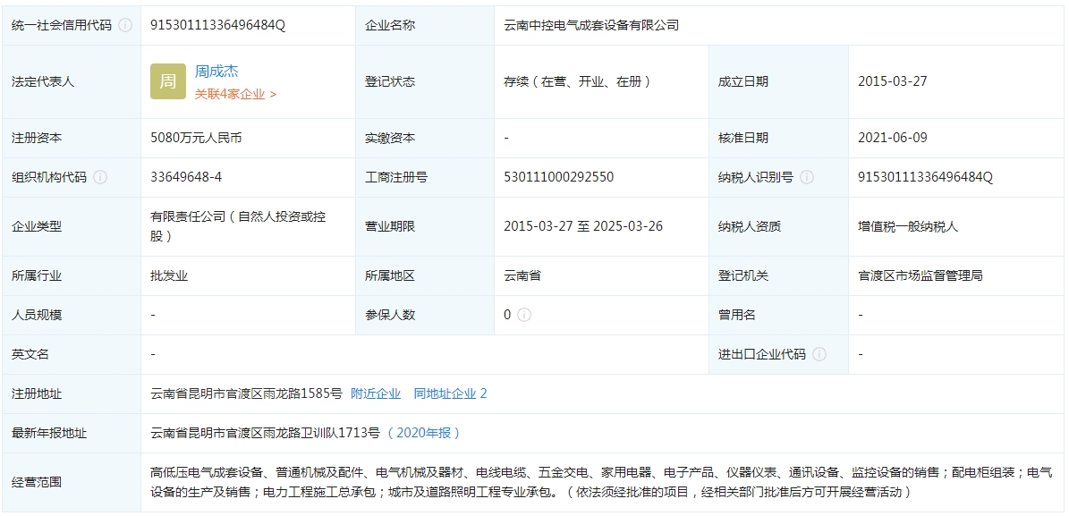The width and height of the screenshot is (1069, 516).
Task: Click the registered address 雨龙路1585号 text
Action: (246, 393)
